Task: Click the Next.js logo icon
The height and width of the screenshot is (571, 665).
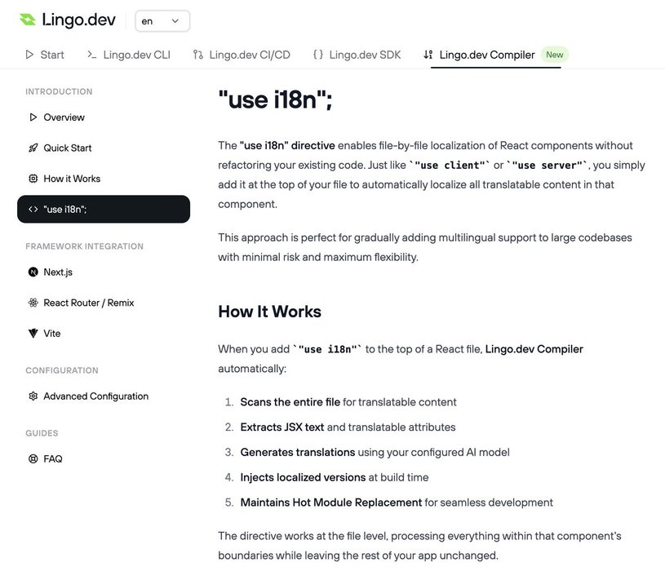Action: click(33, 272)
